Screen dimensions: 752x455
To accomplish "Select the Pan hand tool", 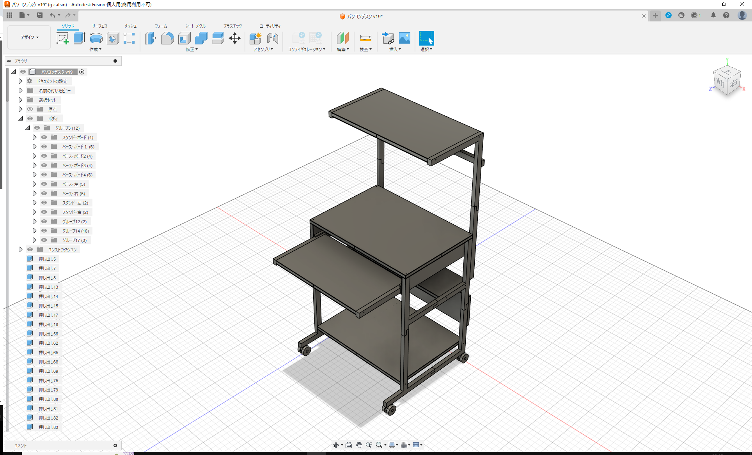I will (358, 444).
